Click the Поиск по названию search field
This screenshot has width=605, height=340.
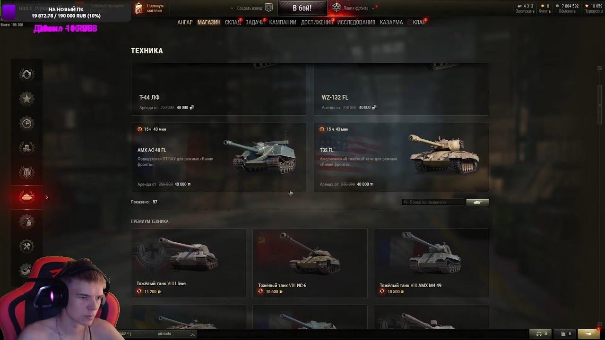pyautogui.click(x=433, y=202)
